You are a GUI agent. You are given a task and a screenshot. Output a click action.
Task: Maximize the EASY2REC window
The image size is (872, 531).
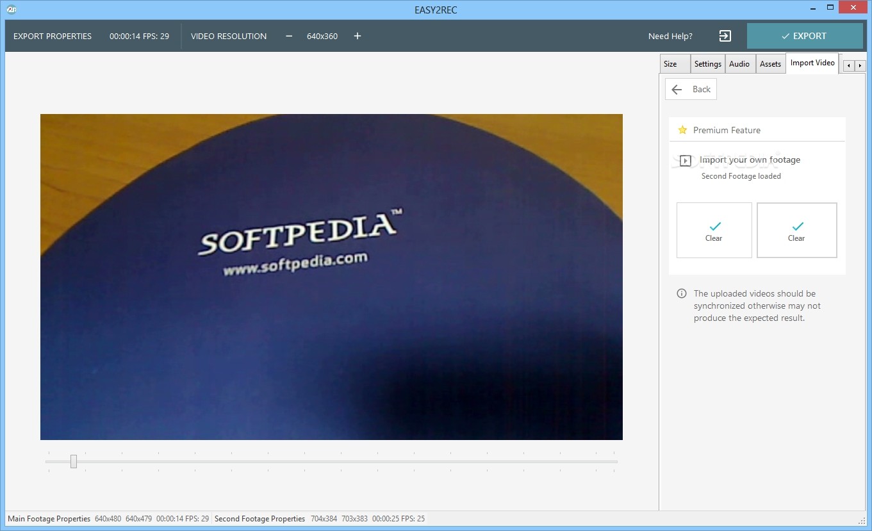coord(829,8)
